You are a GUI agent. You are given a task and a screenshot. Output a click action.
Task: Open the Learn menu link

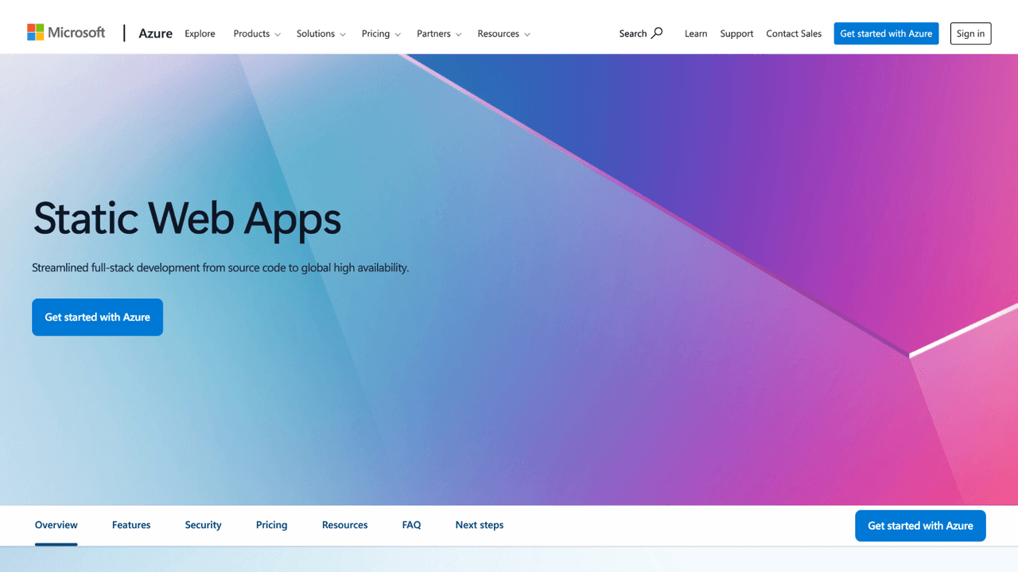click(696, 33)
